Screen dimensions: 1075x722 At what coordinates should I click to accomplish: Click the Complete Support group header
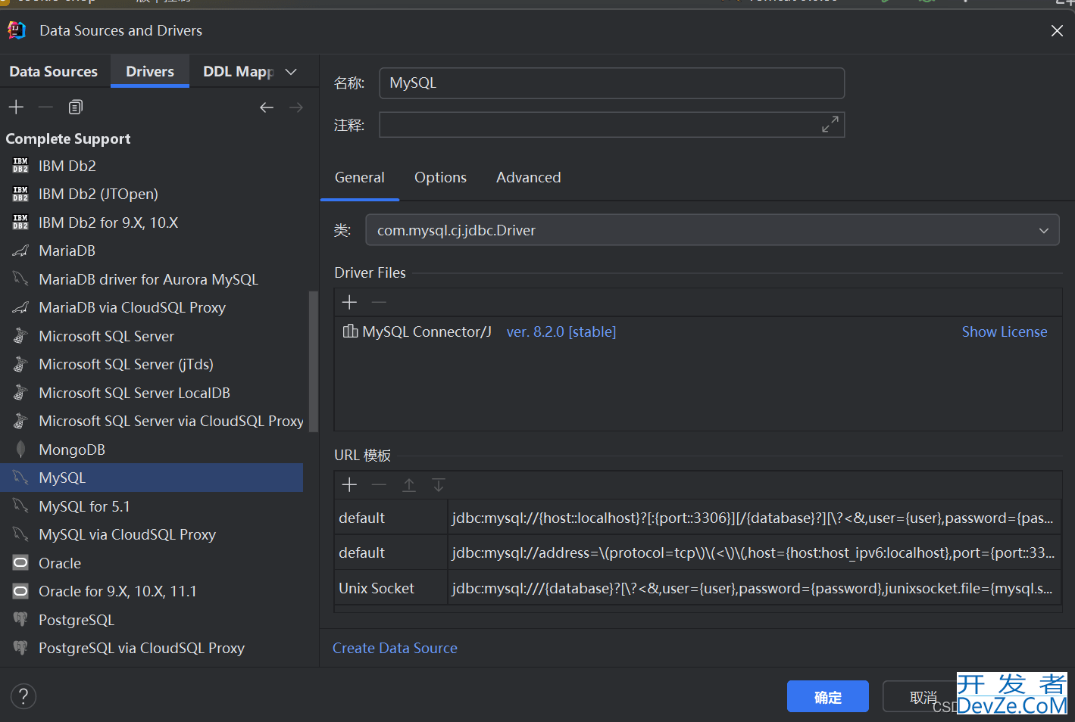(x=68, y=138)
